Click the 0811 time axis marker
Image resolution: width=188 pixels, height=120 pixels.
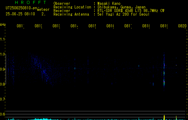pos(20,26)
